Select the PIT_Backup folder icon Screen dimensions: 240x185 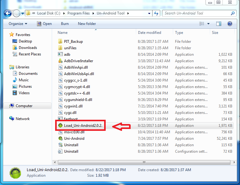[x=60, y=41]
